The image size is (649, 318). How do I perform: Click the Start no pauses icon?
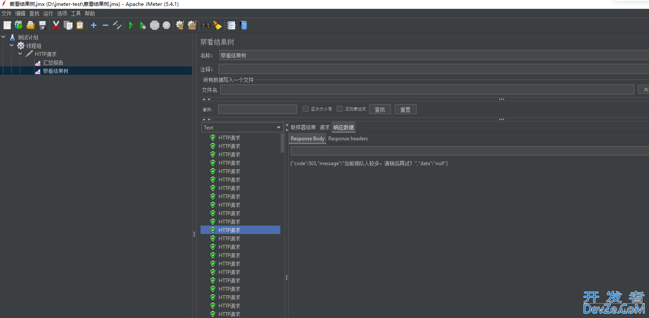[143, 25]
